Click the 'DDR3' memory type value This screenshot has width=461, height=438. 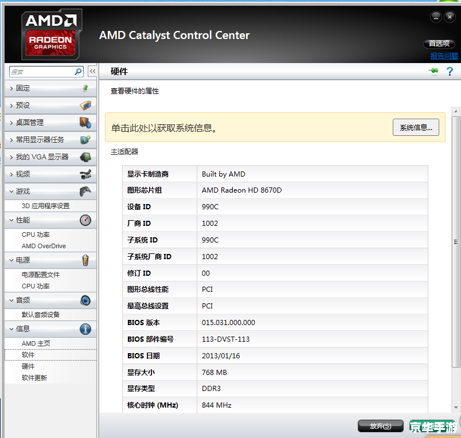coord(211,388)
